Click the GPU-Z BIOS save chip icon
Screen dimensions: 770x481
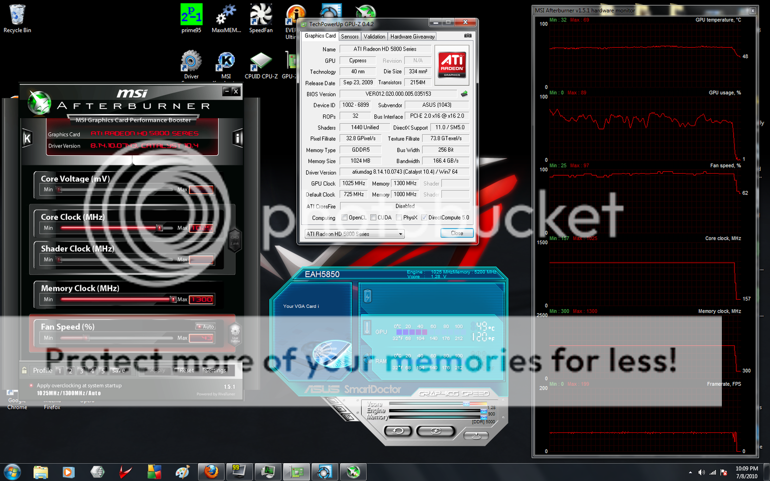click(x=464, y=94)
